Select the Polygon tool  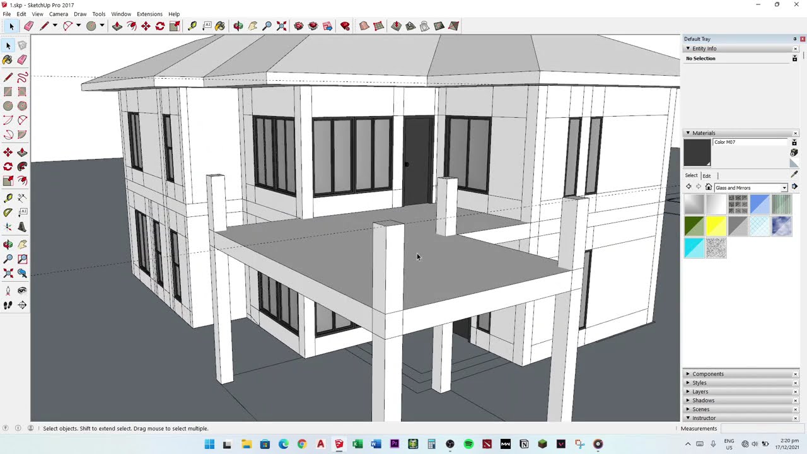22,106
